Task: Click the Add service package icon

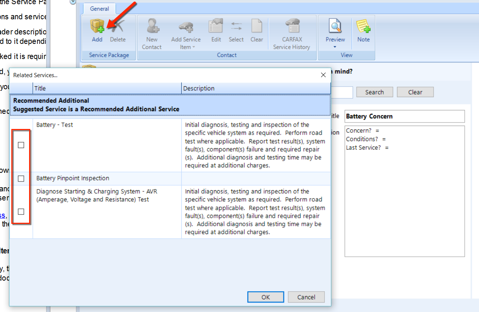Action: coord(97,27)
